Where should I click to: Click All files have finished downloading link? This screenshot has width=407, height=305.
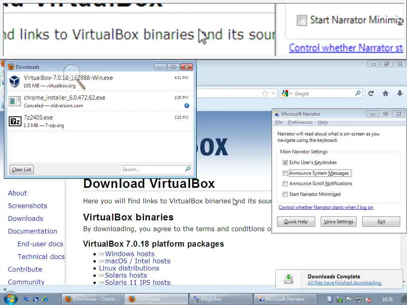345,283
